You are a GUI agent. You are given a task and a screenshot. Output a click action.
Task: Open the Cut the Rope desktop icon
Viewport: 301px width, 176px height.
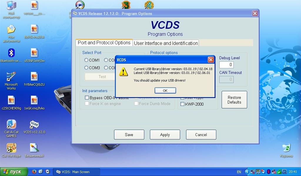click(11, 148)
